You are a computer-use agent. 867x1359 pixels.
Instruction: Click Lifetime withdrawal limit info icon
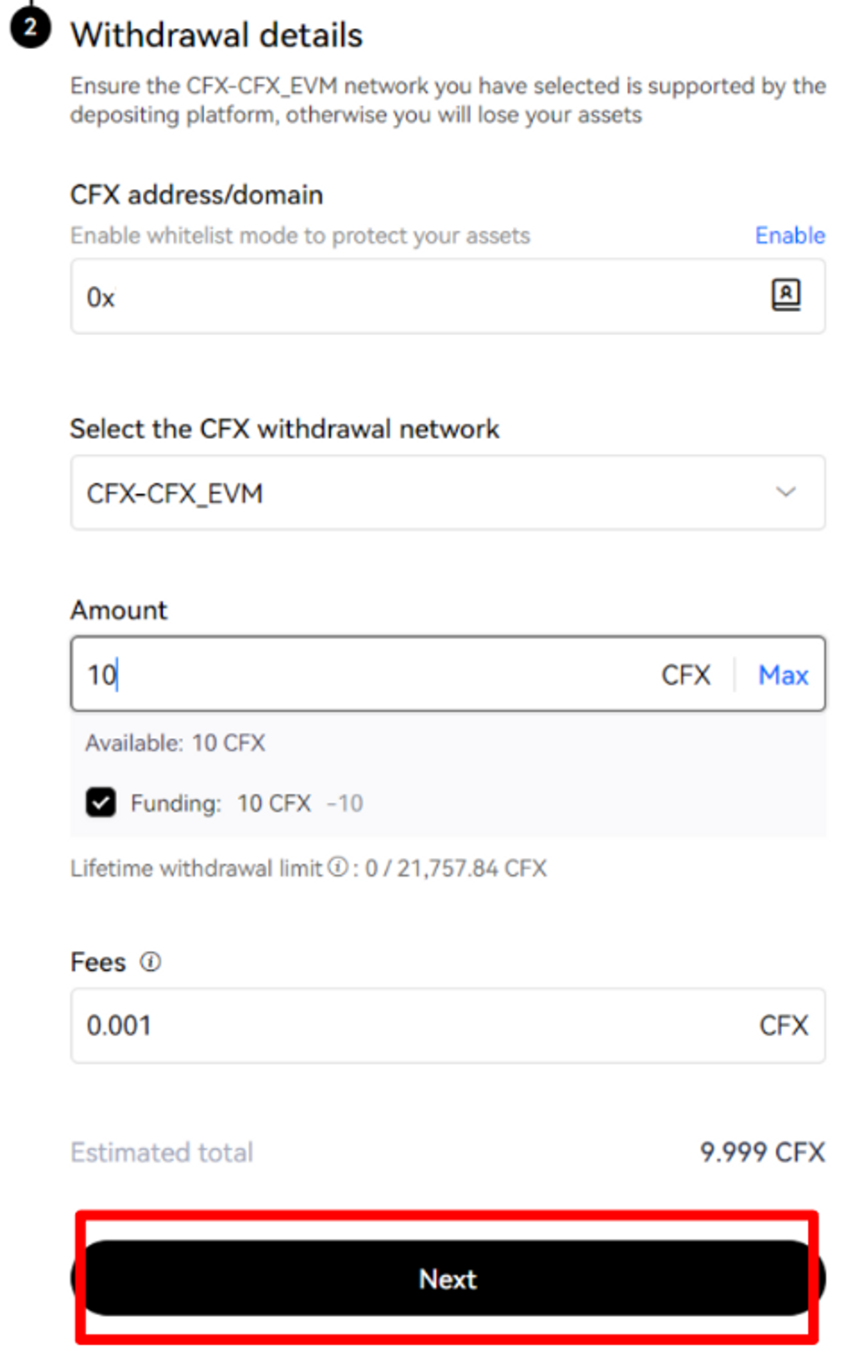pos(338,866)
